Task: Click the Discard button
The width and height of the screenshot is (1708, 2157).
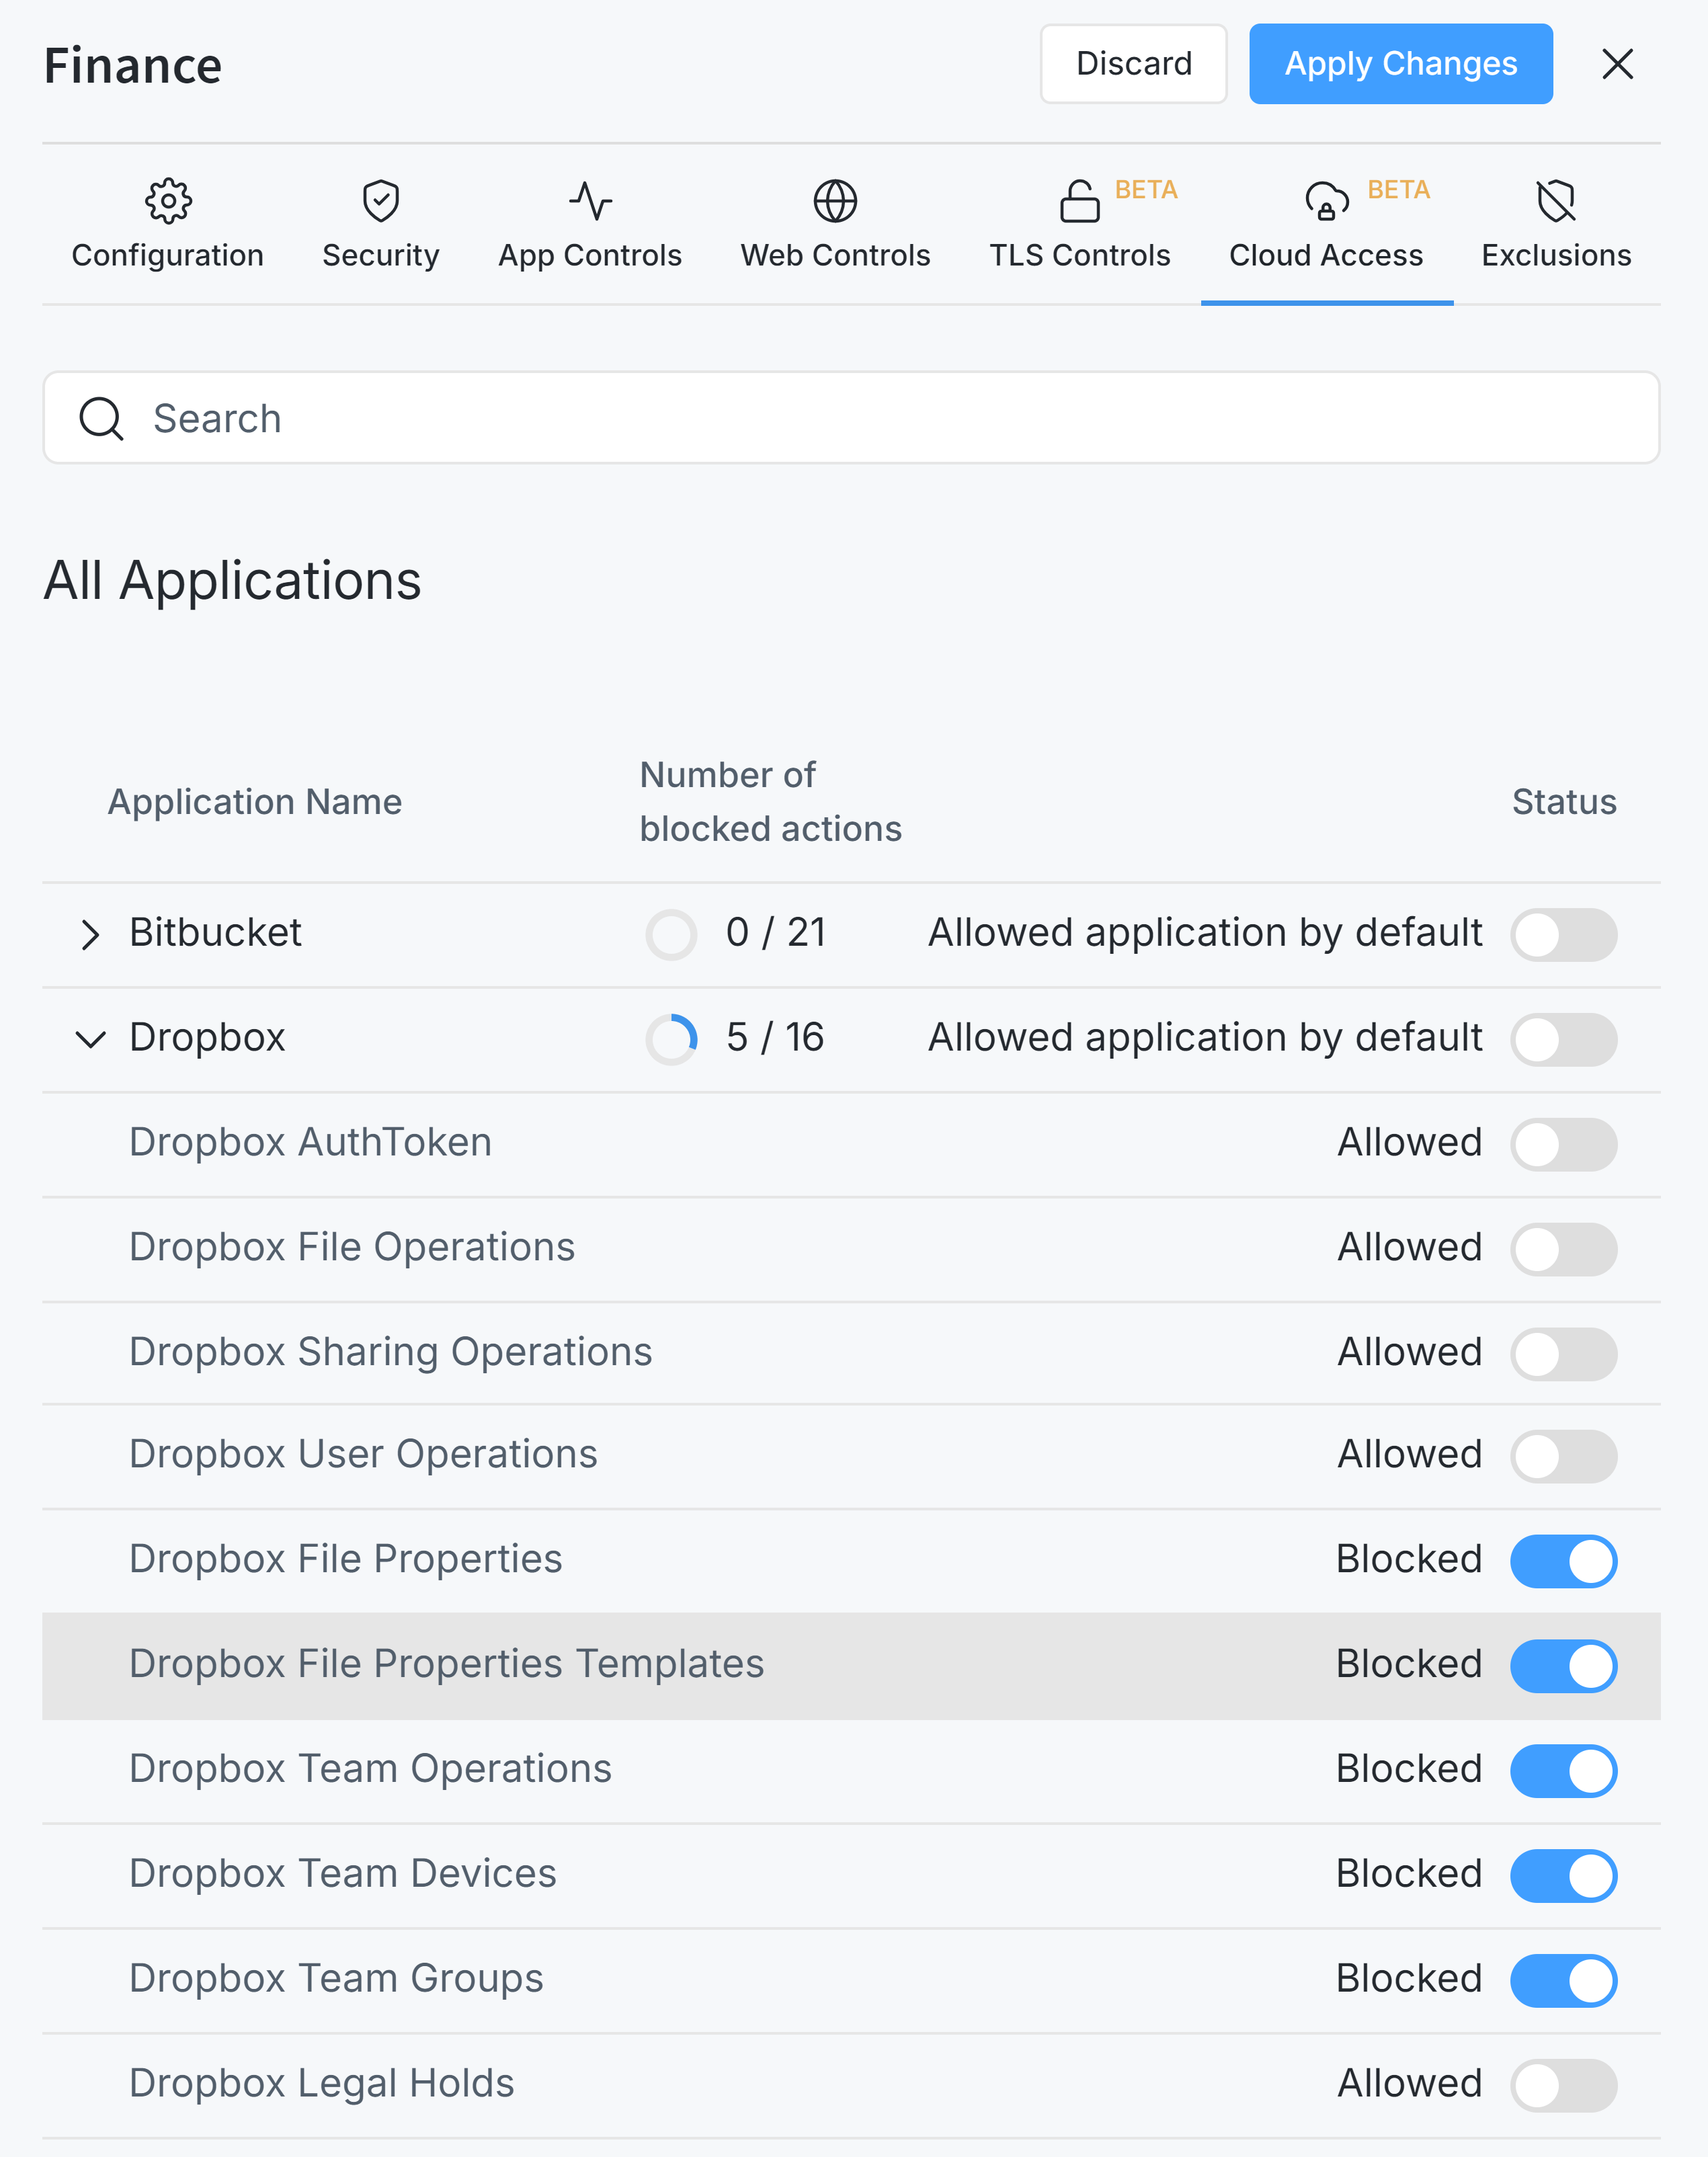Action: (1133, 64)
